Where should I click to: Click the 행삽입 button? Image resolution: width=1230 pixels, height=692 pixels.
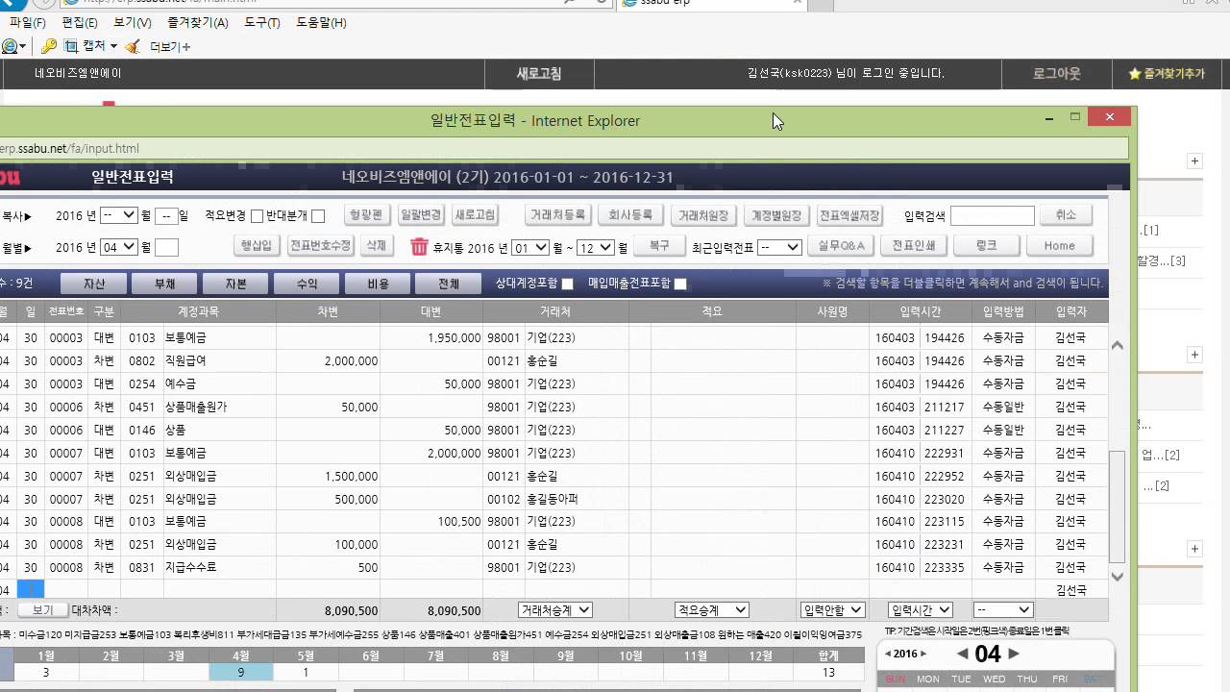click(257, 246)
